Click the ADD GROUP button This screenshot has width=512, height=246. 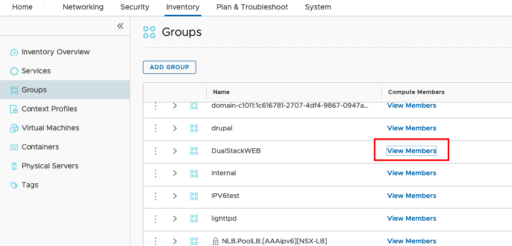[x=169, y=67]
